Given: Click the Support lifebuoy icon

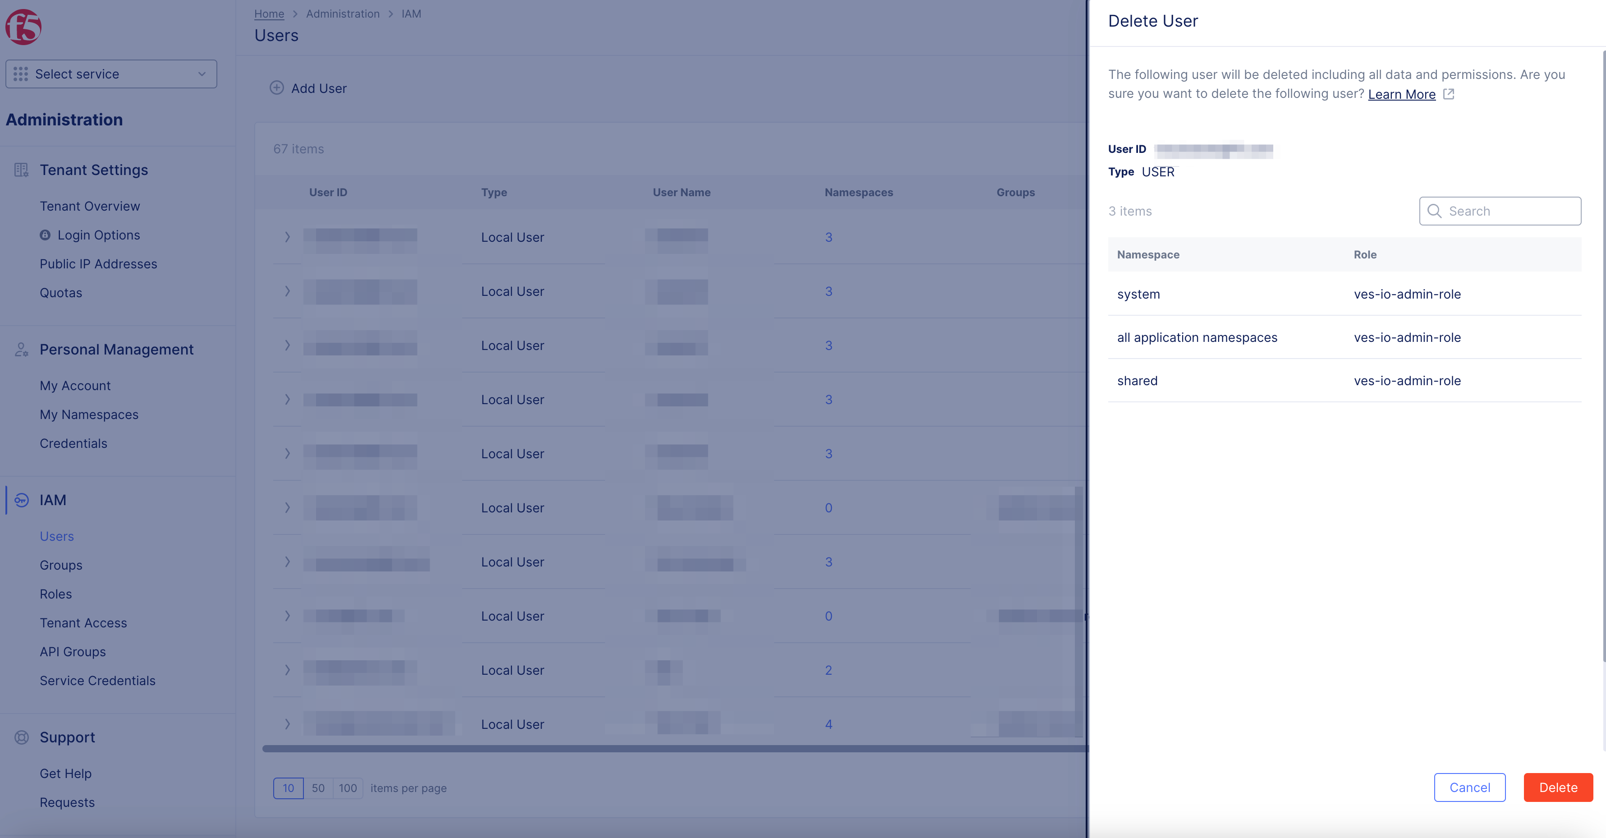Looking at the screenshot, I should (21, 737).
